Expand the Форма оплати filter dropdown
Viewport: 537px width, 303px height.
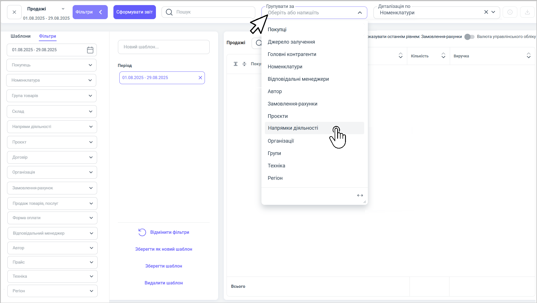pyautogui.click(x=91, y=218)
